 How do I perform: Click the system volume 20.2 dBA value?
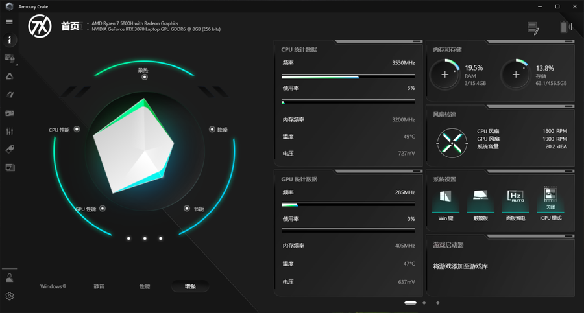(x=556, y=146)
